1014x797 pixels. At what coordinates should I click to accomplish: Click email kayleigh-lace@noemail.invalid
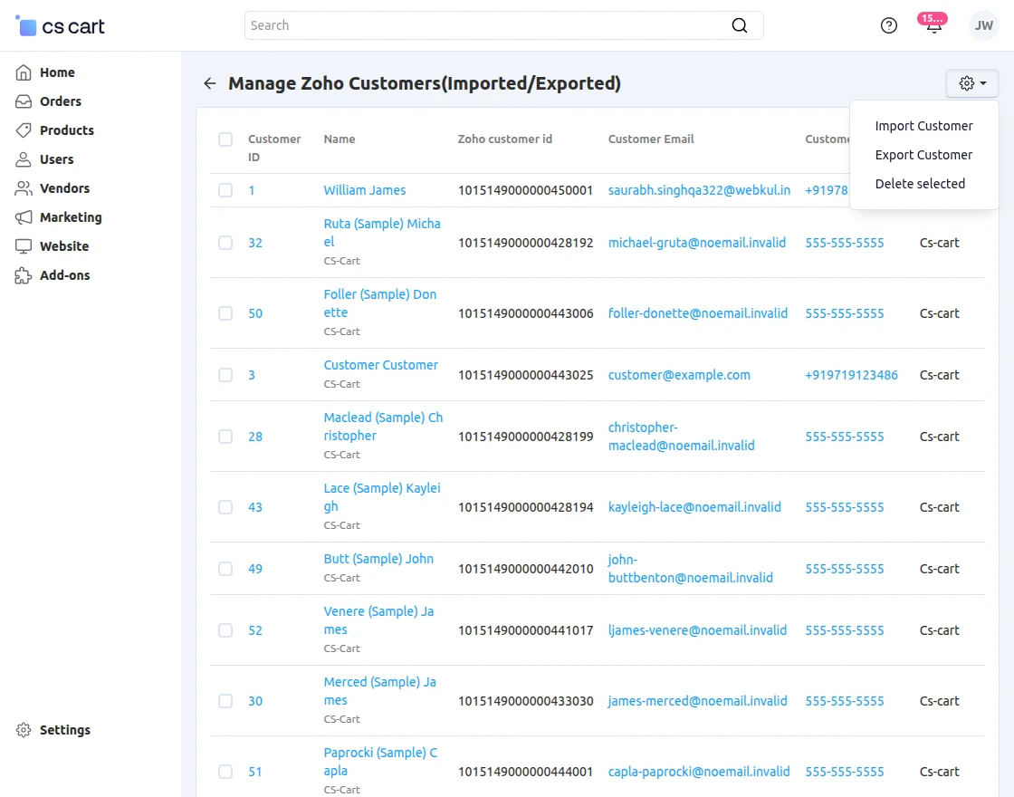[694, 507]
